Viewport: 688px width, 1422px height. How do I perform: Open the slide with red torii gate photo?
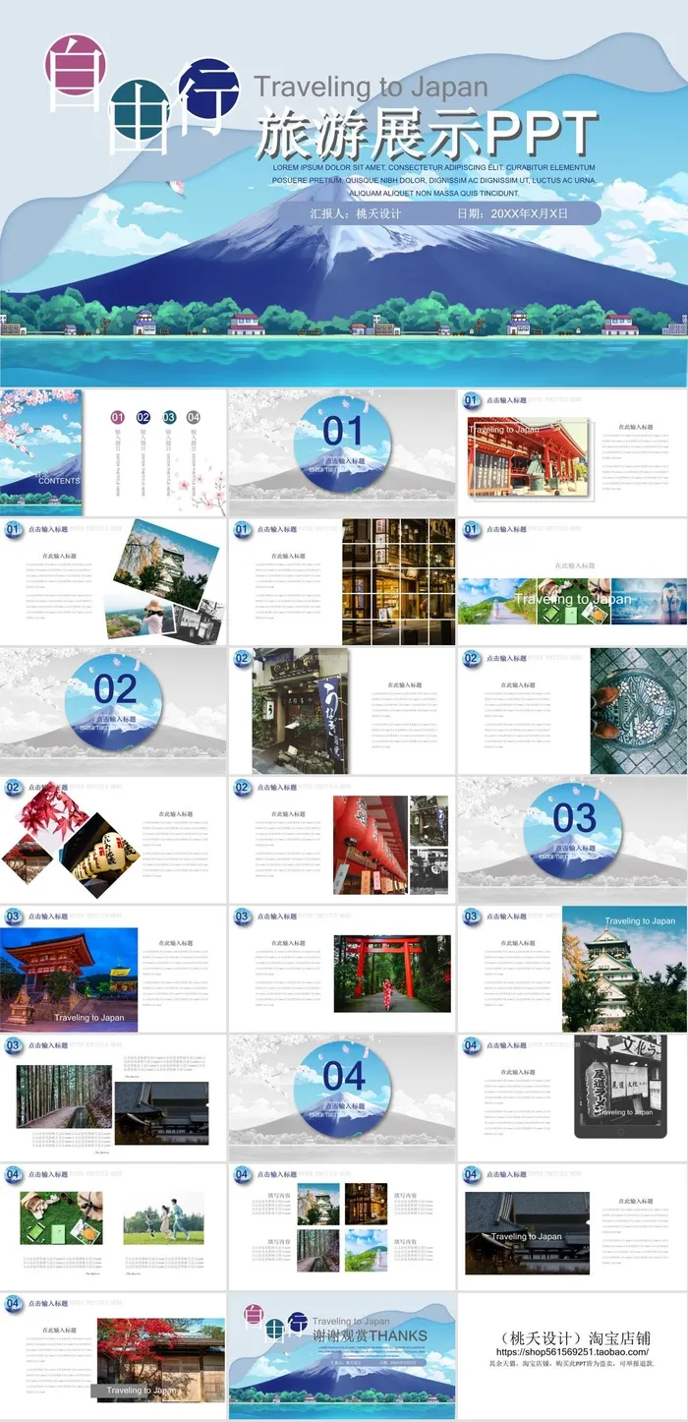(x=342, y=969)
